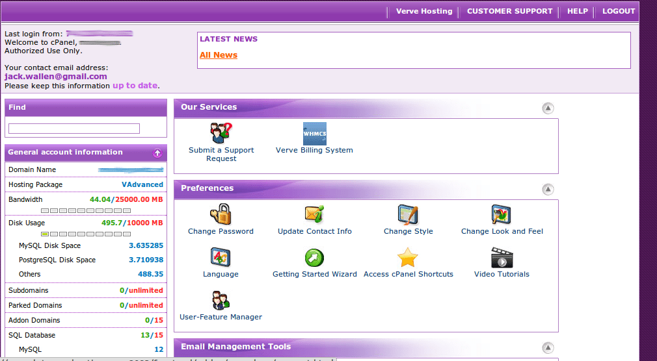Click the LATEST NEWS heading
The height and width of the screenshot is (361, 657).
[x=228, y=39]
